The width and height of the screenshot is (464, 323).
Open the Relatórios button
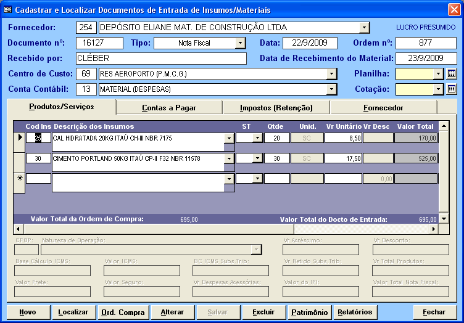355,313
